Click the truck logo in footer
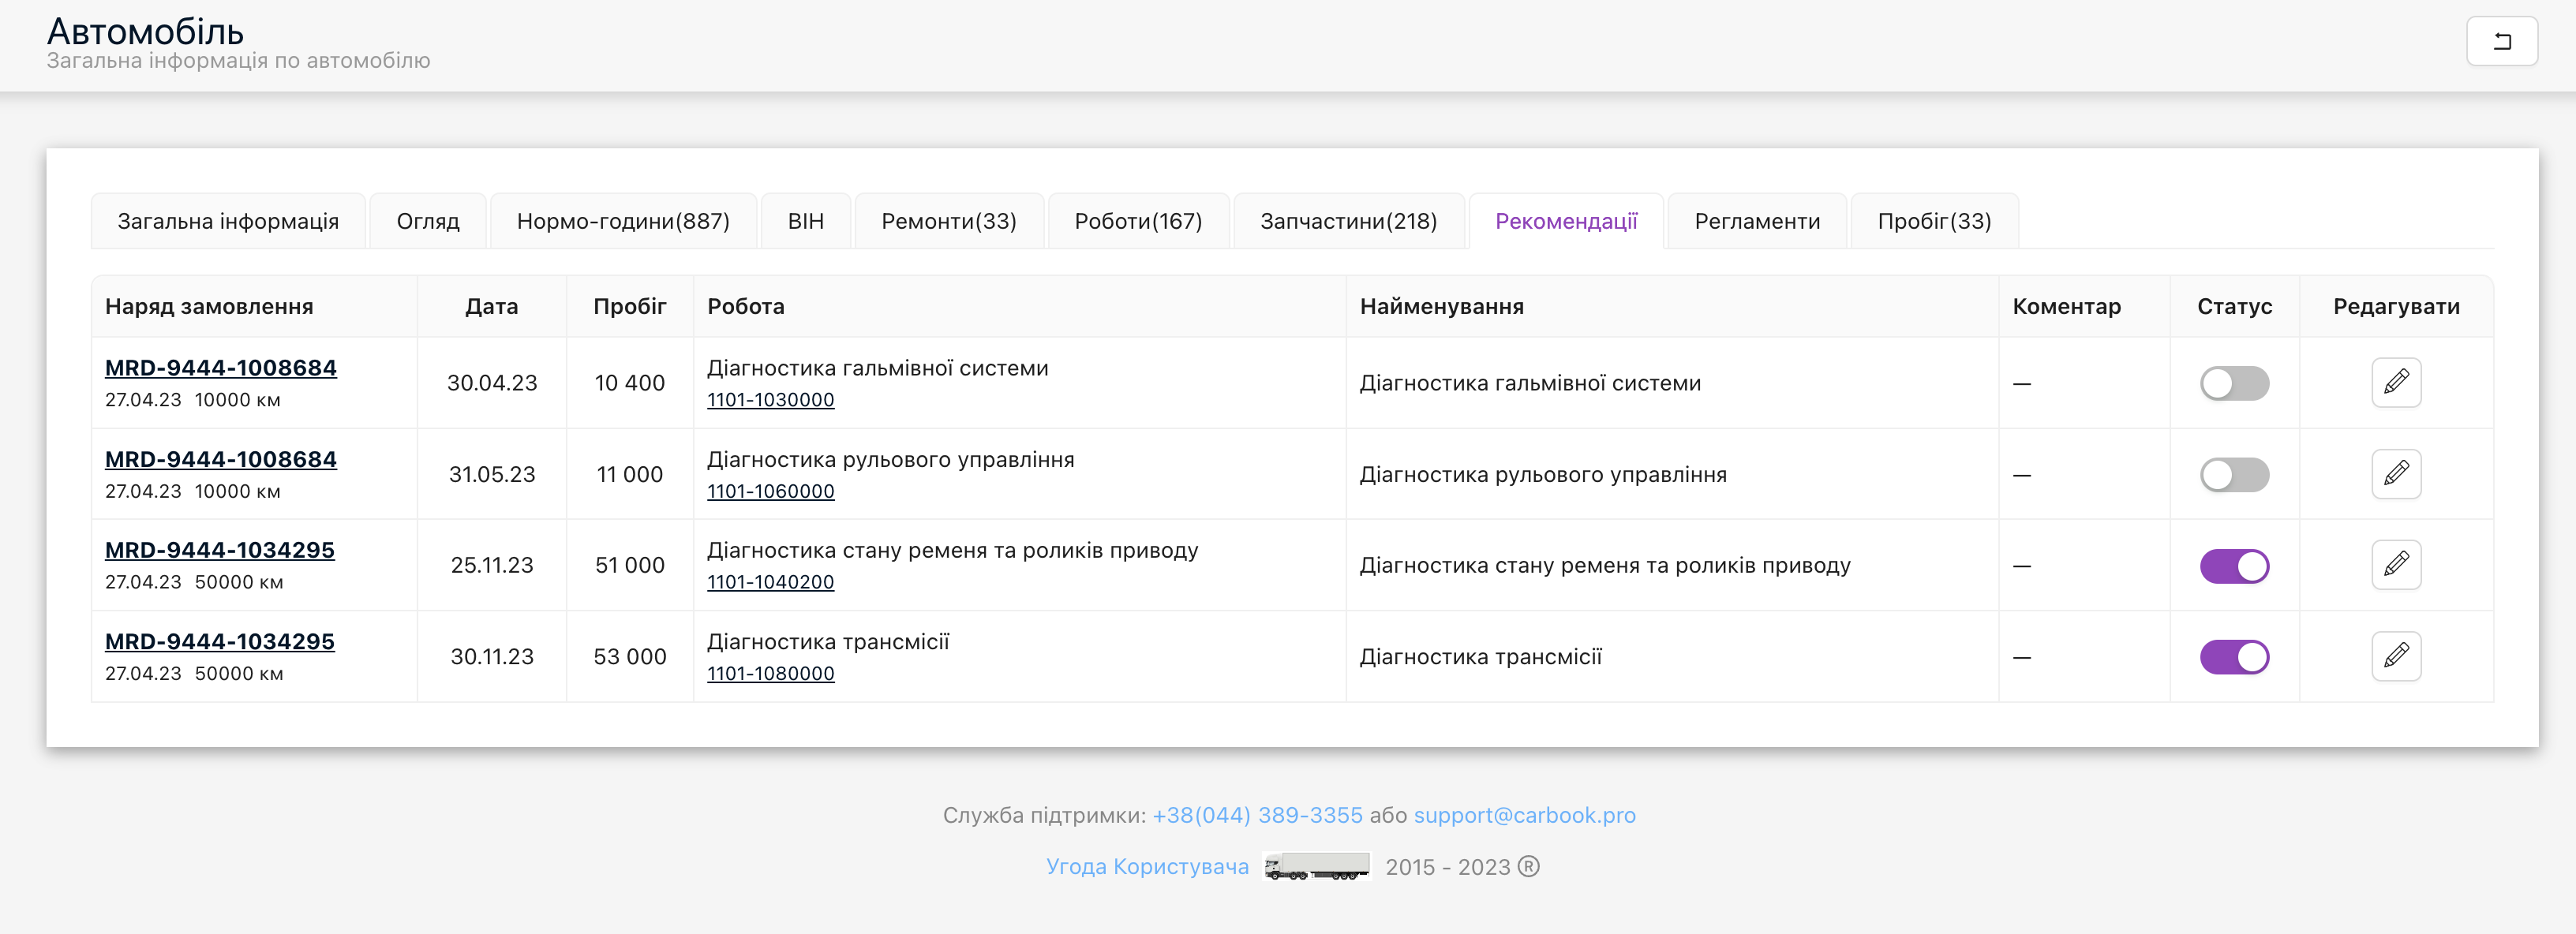 coord(1316,866)
